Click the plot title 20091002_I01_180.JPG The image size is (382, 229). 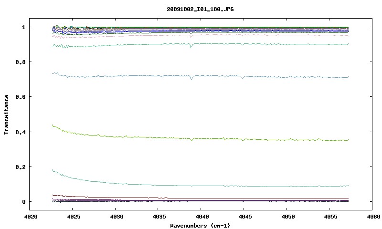point(200,9)
